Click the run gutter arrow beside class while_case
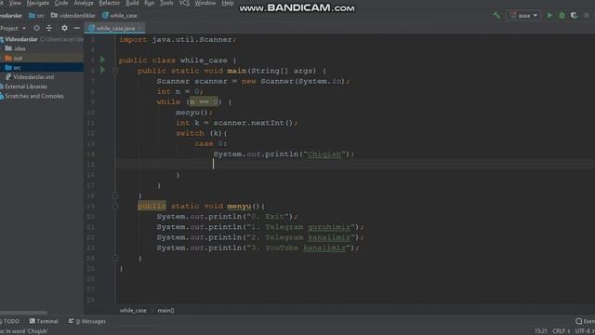 102,60
